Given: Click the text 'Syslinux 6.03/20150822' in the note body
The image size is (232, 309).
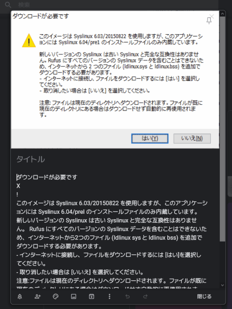Looking at the screenshot, I should 88,203.
